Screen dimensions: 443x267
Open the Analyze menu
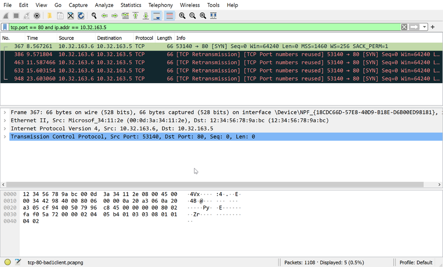click(104, 5)
